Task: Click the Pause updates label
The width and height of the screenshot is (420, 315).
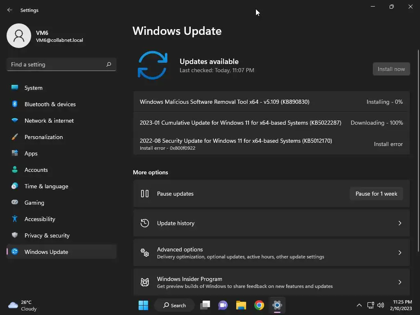Action: [x=175, y=194]
